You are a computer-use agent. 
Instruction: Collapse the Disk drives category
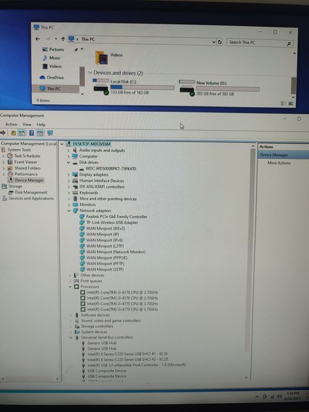tap(69, 162)
